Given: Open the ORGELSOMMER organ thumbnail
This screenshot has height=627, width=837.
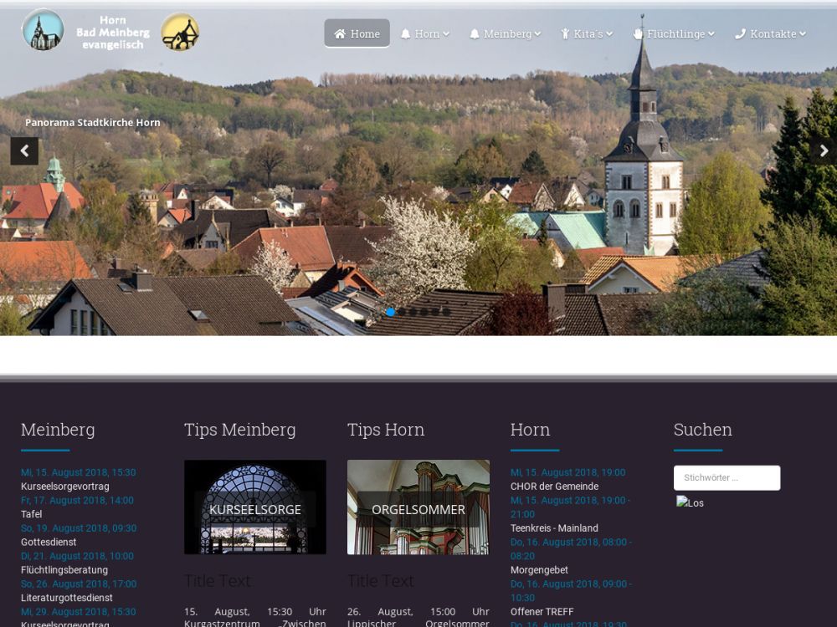Looking at the screenshot, I should click(x=418, y=507).
